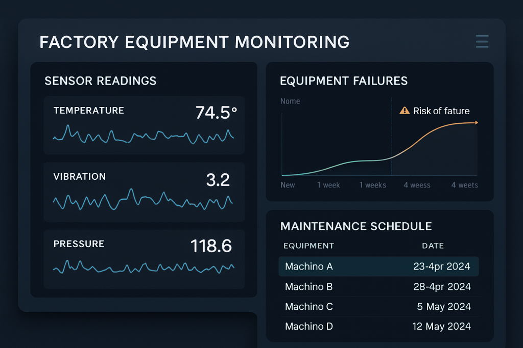This screenshot has height=348, width=523.
Task: Click the temperature sparkline chart
Action: (x=144, y=135)
